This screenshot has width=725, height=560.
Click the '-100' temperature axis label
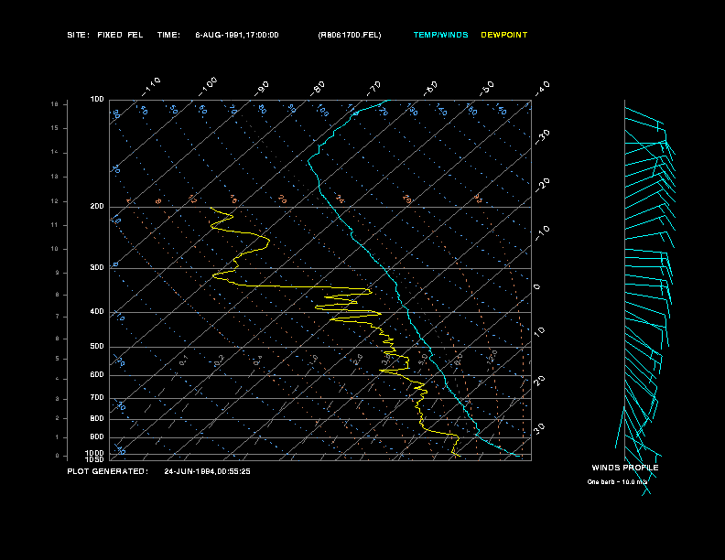208,87
